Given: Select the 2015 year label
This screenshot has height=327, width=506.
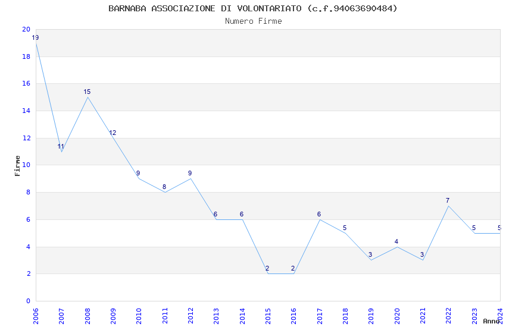Looking at the screenshot, I should (x=268, y=316).
